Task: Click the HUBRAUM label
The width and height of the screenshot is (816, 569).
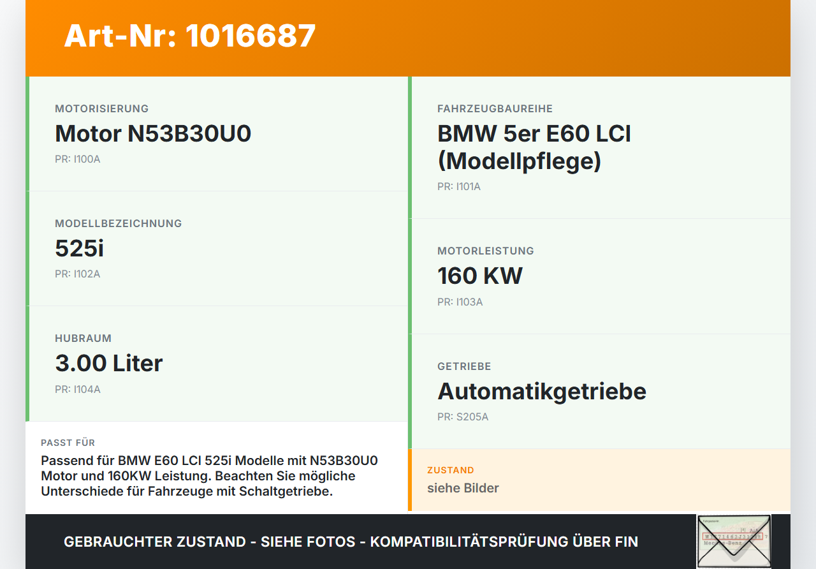Action: (x=84, y=339)
